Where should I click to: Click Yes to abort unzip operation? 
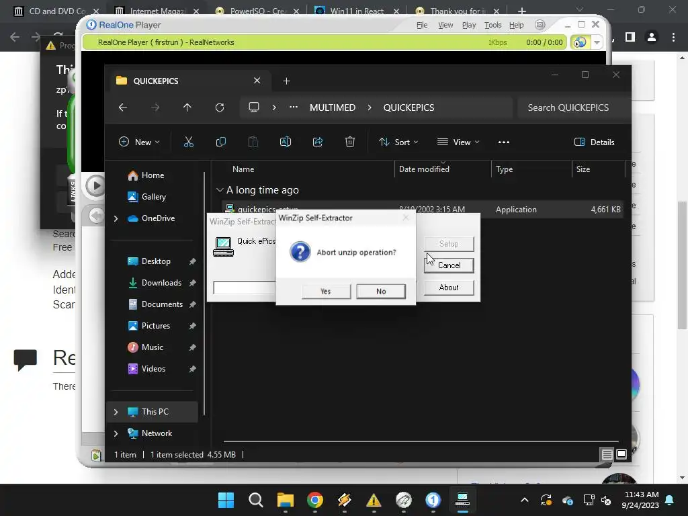326,292
